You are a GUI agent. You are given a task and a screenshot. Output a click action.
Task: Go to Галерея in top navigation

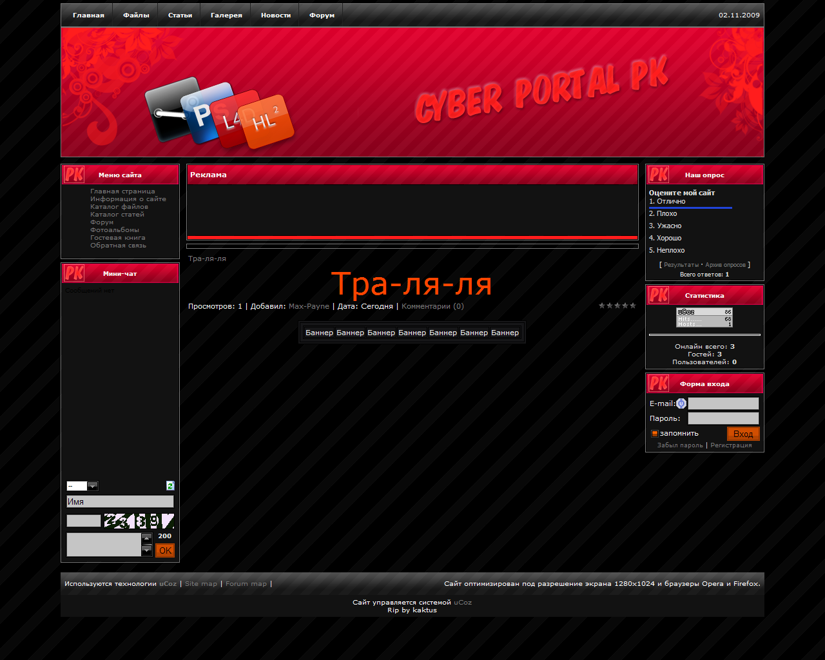[226, 15]
